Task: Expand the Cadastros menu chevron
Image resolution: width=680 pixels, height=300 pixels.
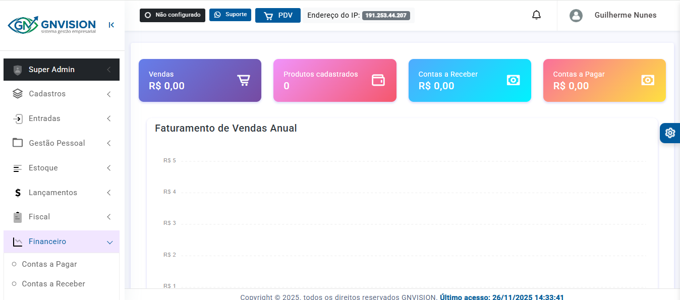Action: (x=108, y=94)
